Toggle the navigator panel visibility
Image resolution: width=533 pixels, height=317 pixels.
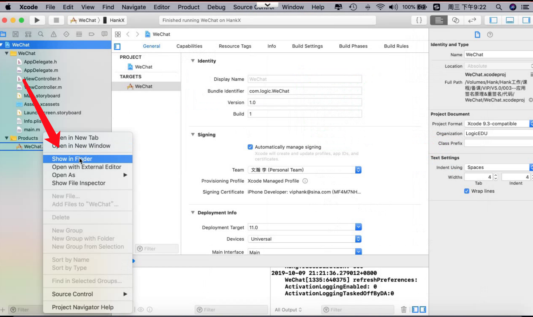[x=494, y=20]
